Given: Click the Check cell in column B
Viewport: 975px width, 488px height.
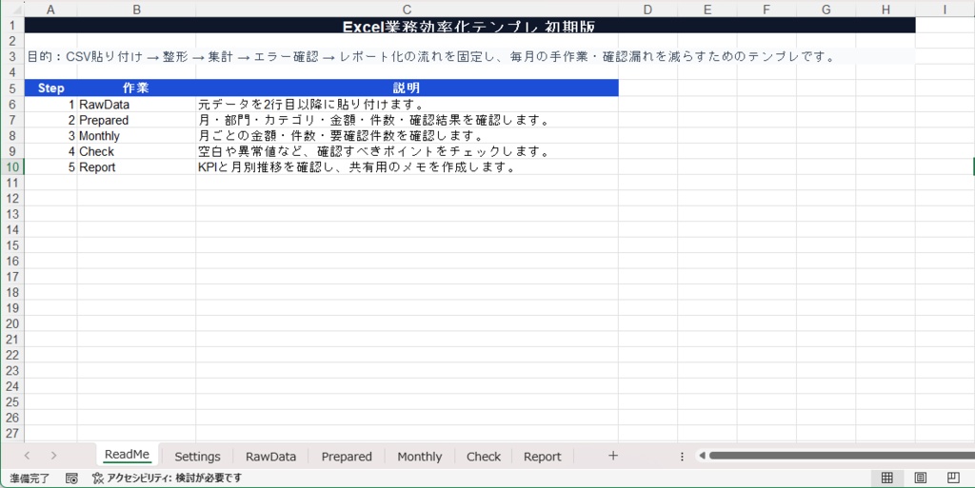Looking at the screenshot, I should coord(136,151).
